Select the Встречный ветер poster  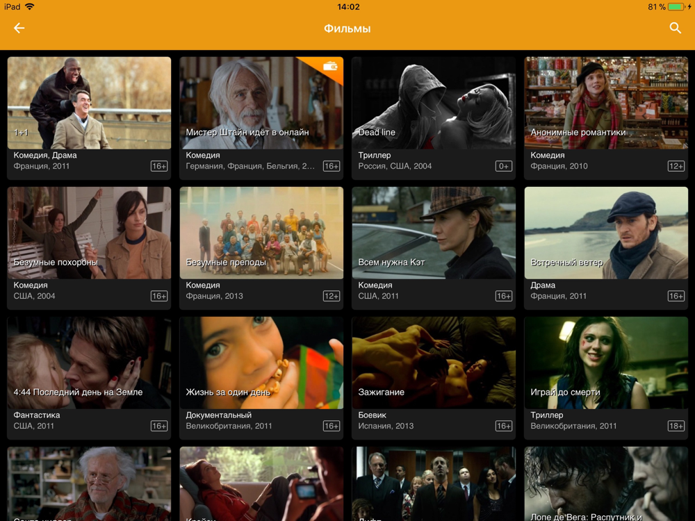(606, 233)
